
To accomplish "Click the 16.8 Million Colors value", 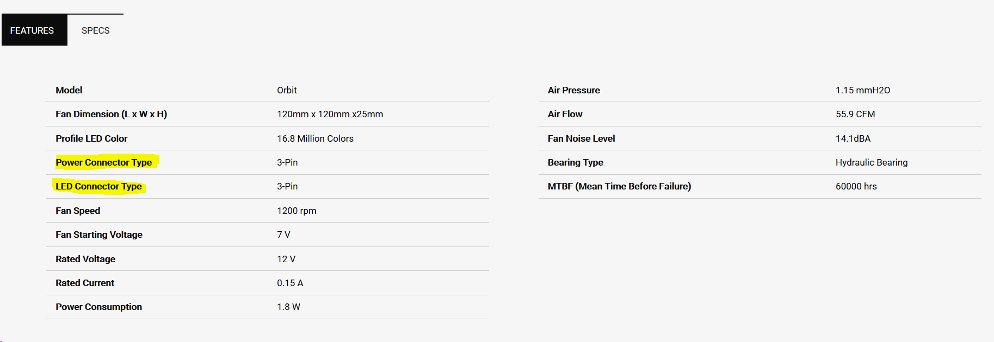I will tap(315, 138).
